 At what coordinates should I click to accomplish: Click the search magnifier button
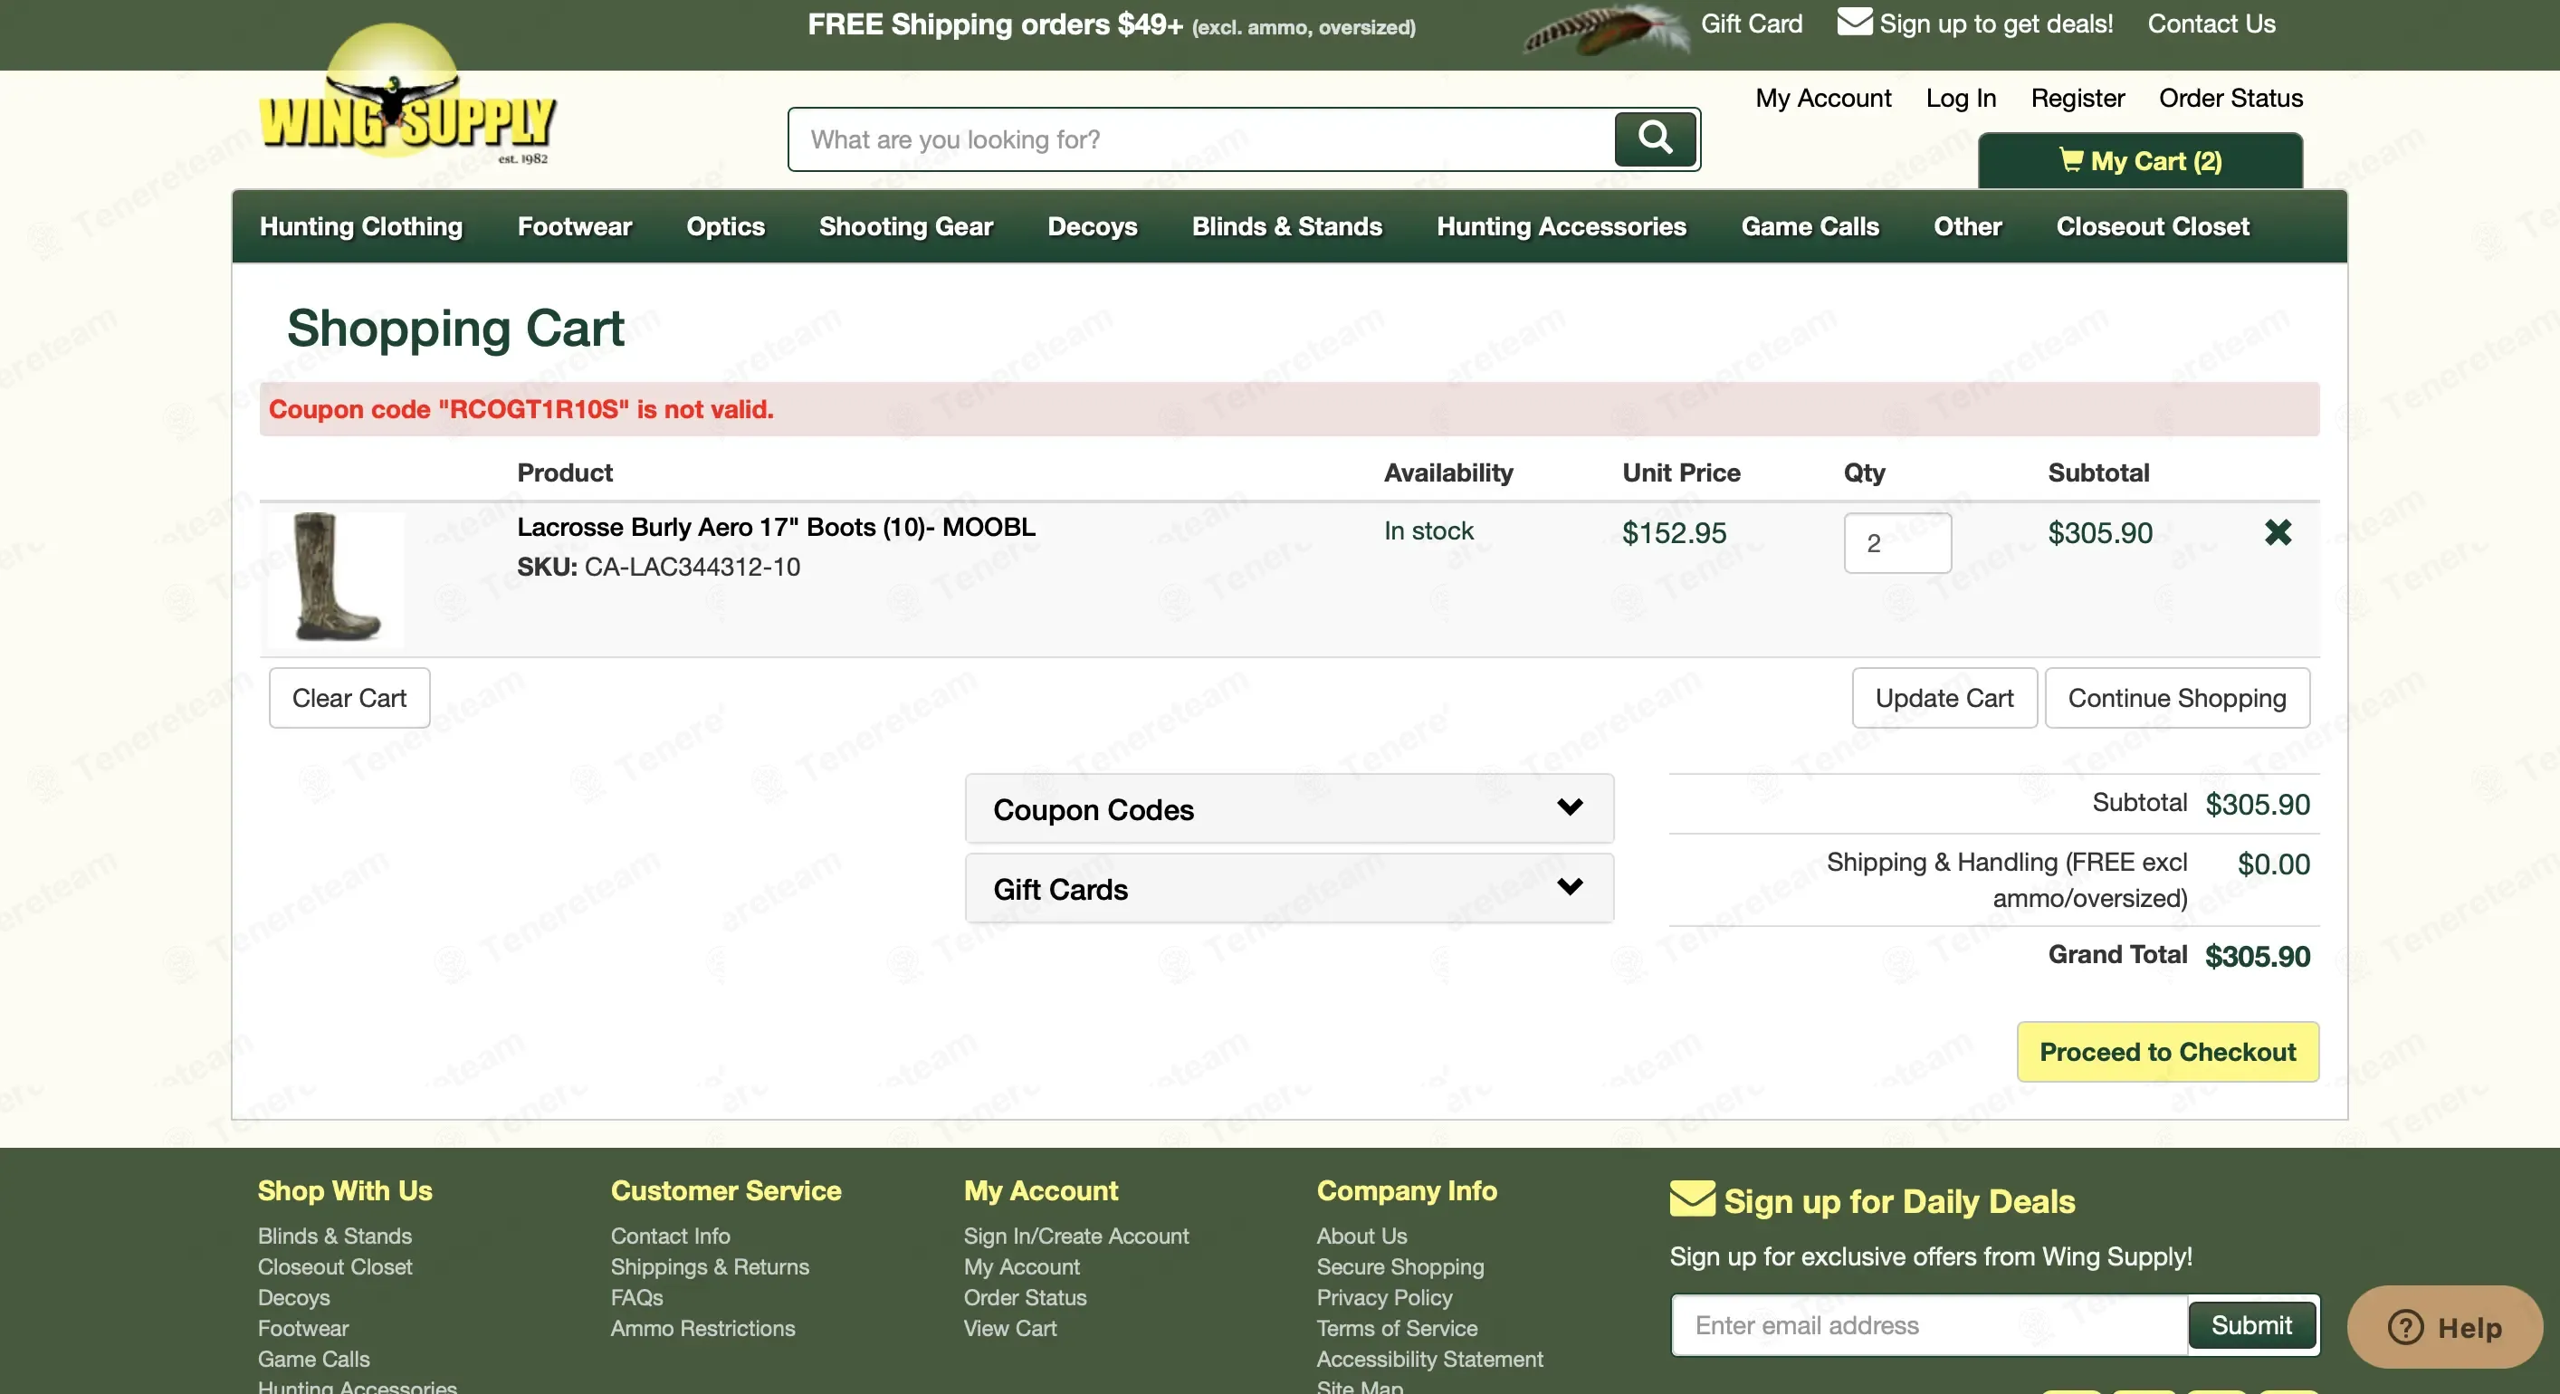(x=1655, y=138)
